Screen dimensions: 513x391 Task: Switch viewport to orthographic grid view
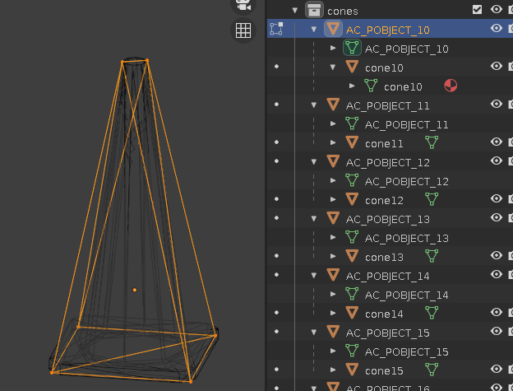click(x=243, y=30)
